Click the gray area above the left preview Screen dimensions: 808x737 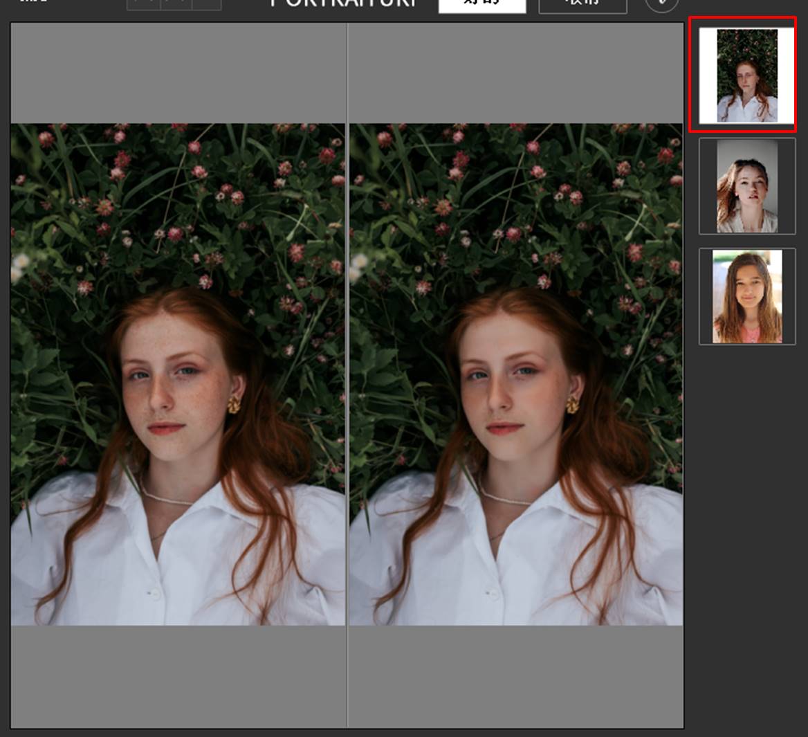pyautogui.click(x=178, y=73)
